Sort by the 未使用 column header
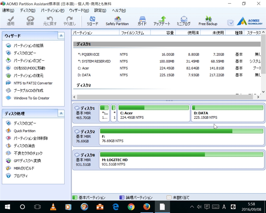Image resolution: width=266 pixels, height=213 pixels. (213, 33)
